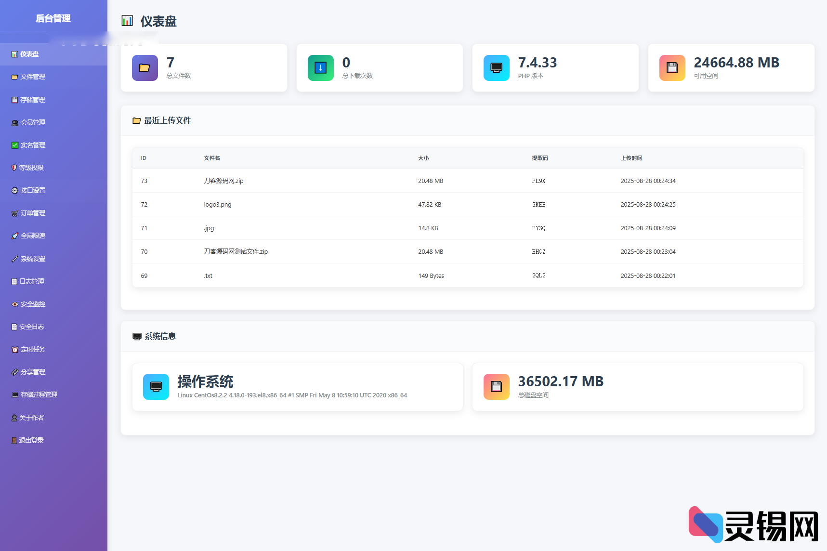Open 系统设置 via pencil icon
This screenshot has height=551, width=827.
coord(14,259)
